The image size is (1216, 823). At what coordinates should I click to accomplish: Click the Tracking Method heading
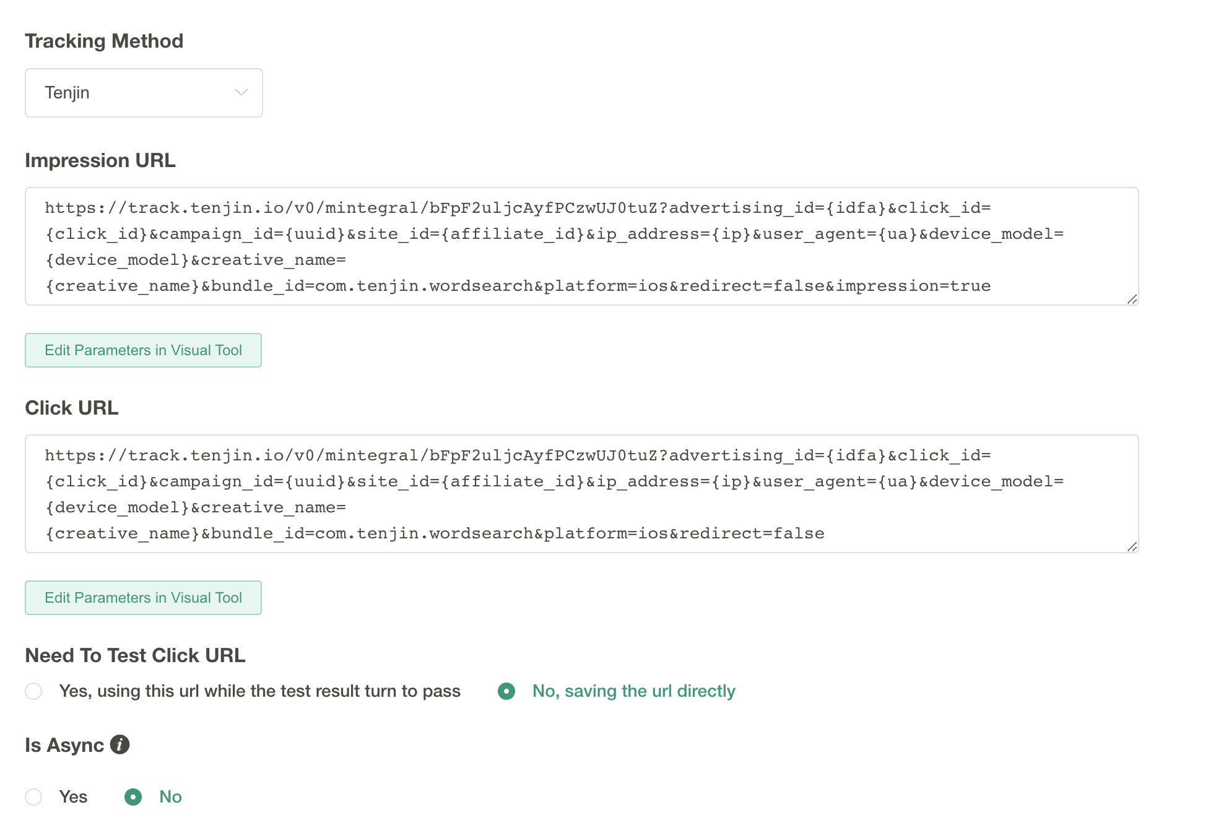point(104,41)
